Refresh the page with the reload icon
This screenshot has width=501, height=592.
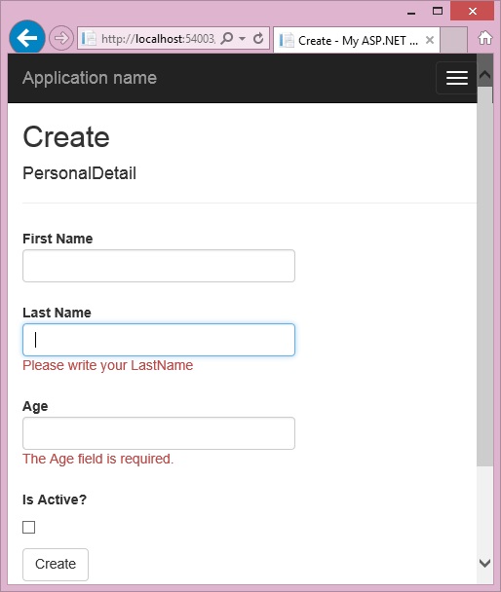(x=258, y=38)
